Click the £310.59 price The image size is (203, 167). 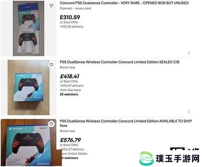click(70, 17)
